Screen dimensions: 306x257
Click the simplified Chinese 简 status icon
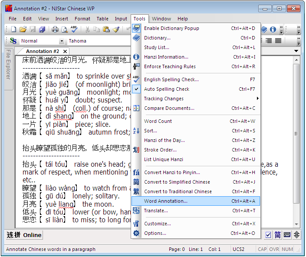(x=278, y=235)
